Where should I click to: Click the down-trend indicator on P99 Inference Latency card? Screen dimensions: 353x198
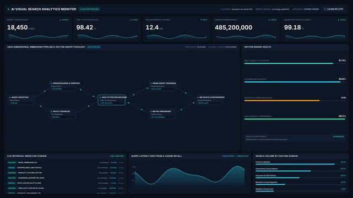point(204,20)
